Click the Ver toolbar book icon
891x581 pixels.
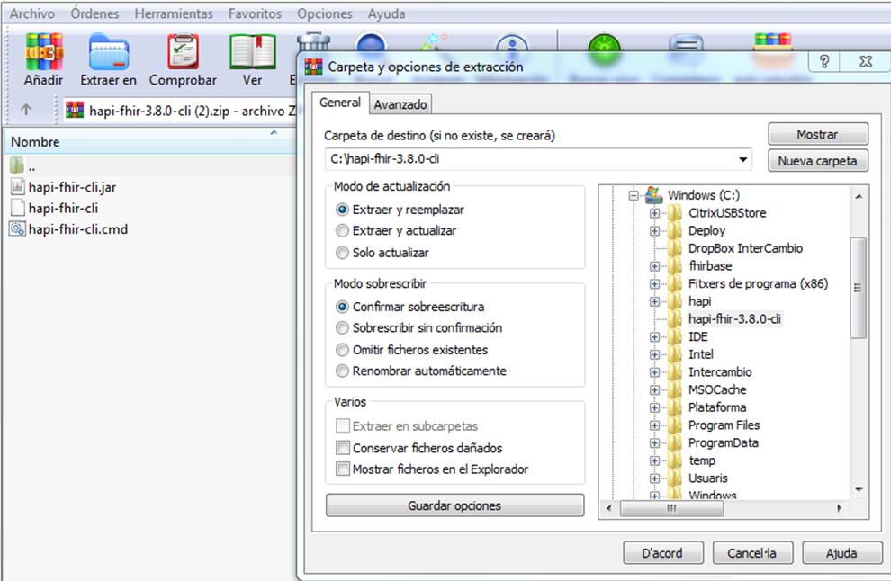[252, 52]
